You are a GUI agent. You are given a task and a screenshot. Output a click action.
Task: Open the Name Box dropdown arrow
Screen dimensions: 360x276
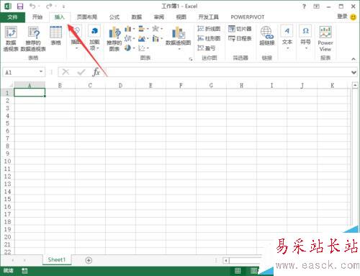click(41, 71)
